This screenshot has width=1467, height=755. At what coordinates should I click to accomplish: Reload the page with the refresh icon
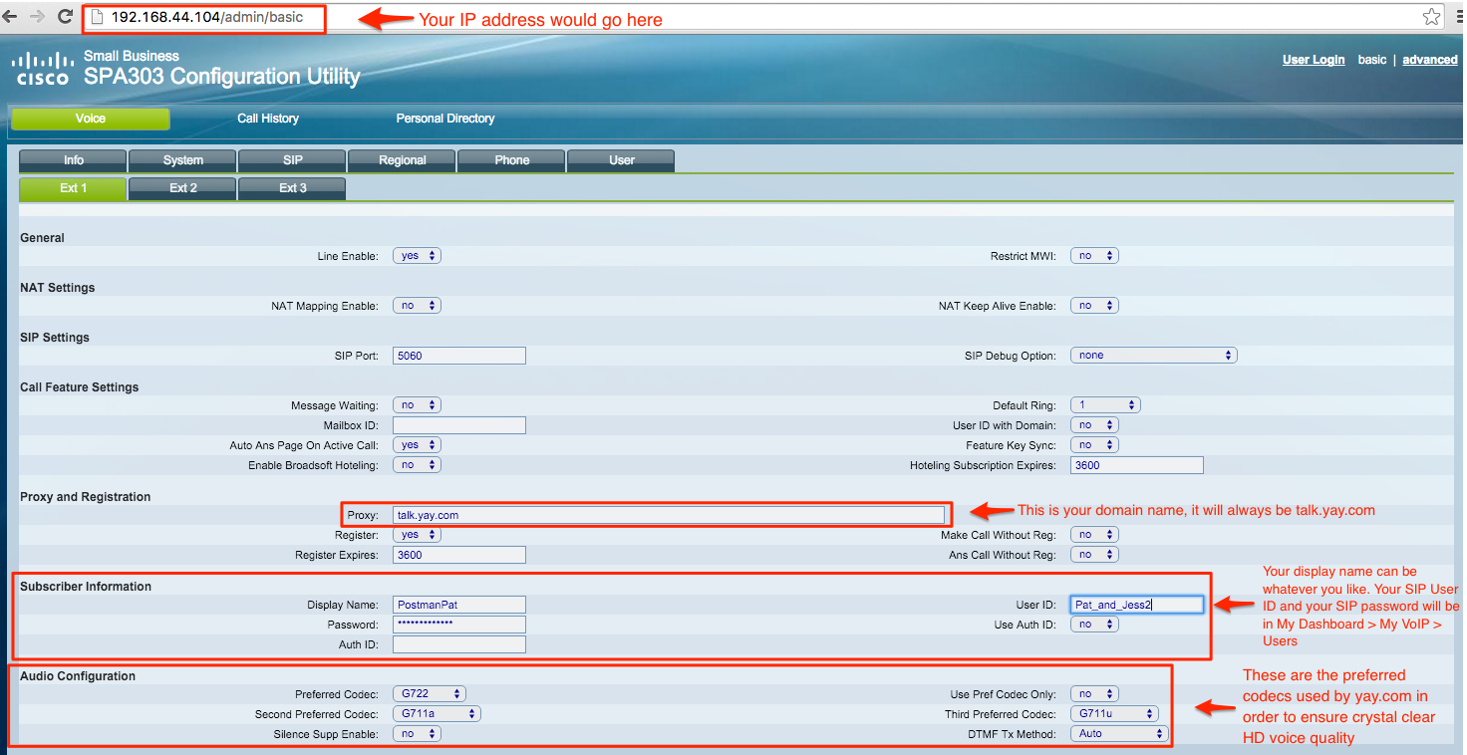coord(66,17)
